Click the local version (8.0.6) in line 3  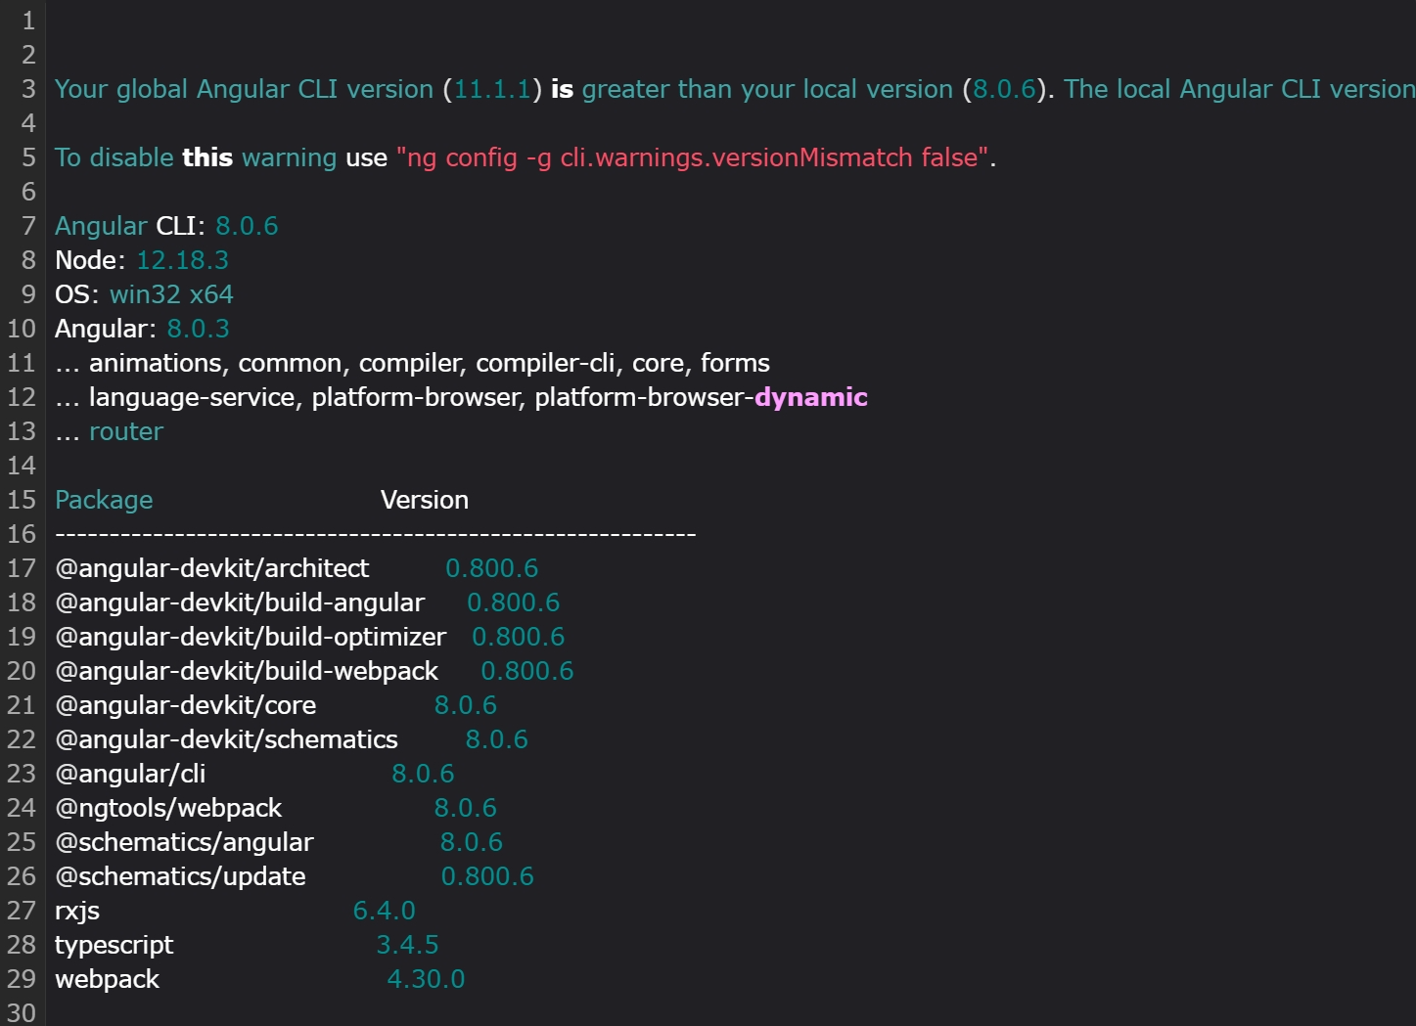coord(1004,89)
